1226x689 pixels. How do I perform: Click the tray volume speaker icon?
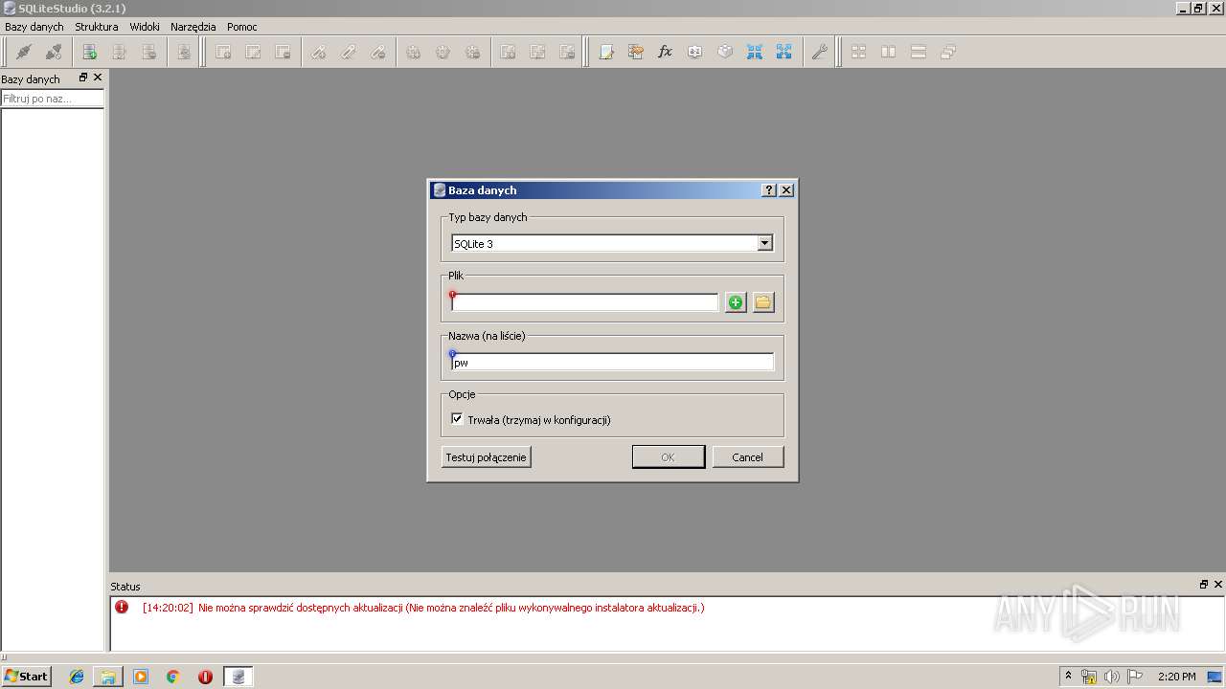point(1112,677)
